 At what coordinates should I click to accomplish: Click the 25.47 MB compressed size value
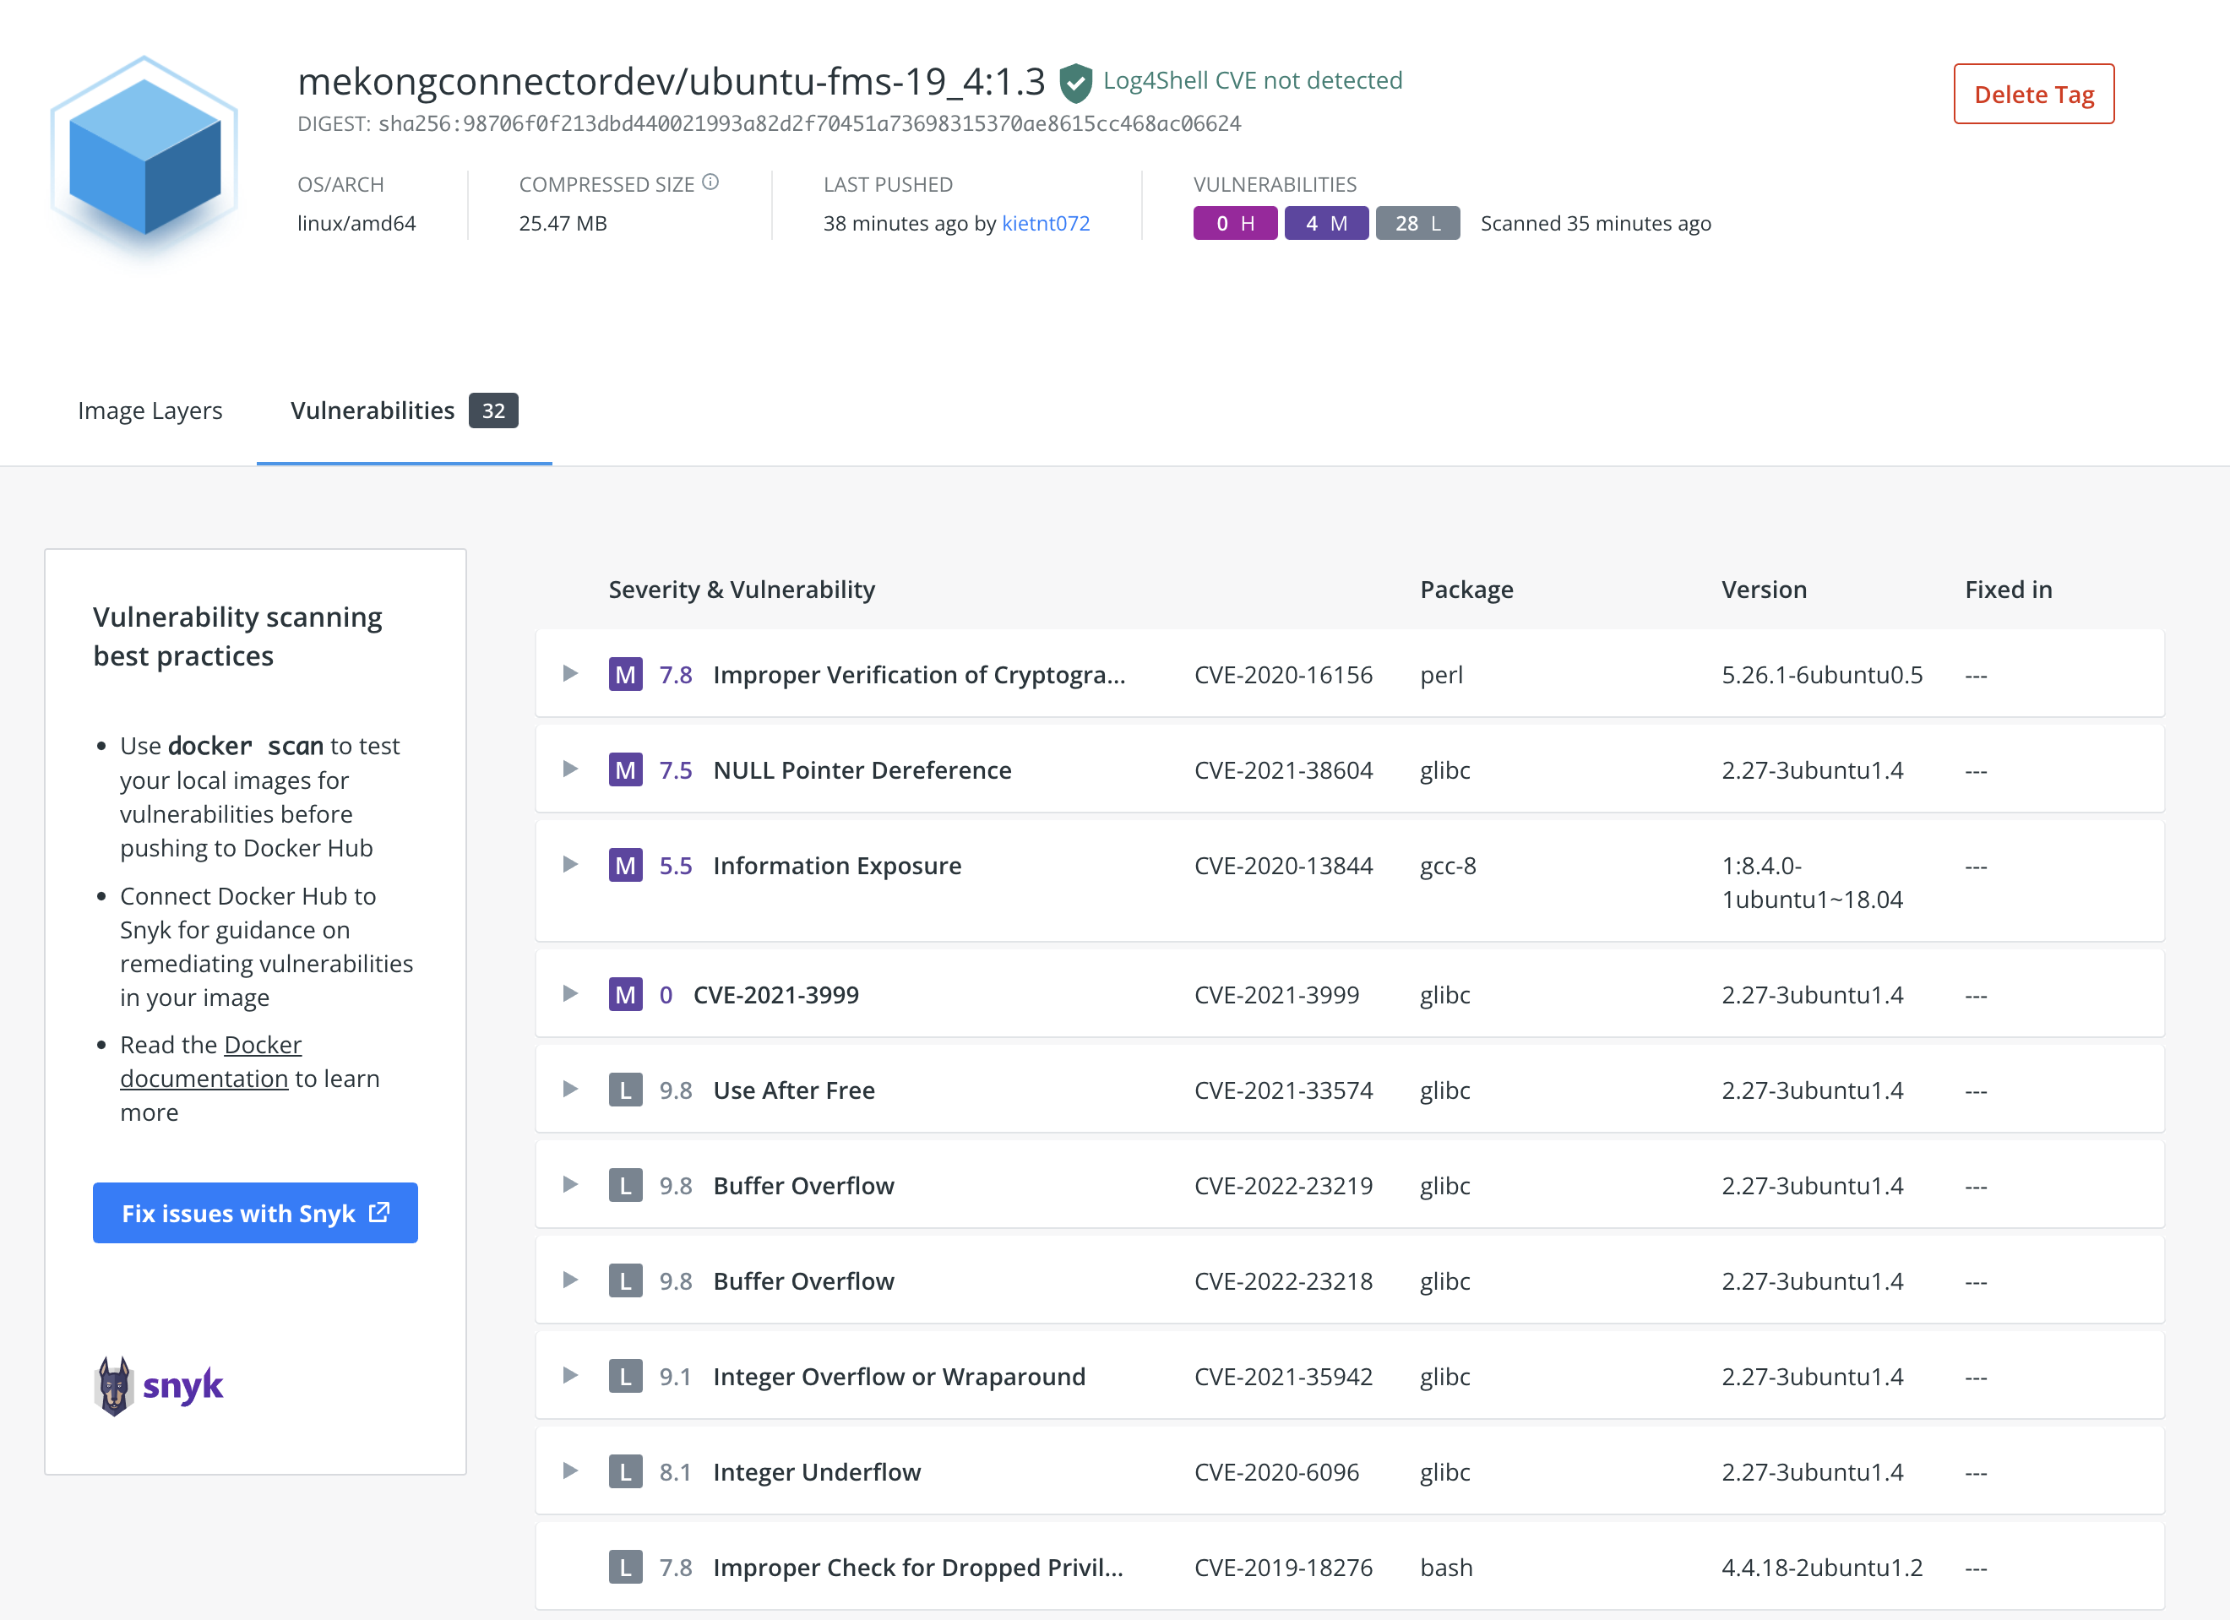tap(563, 223)
